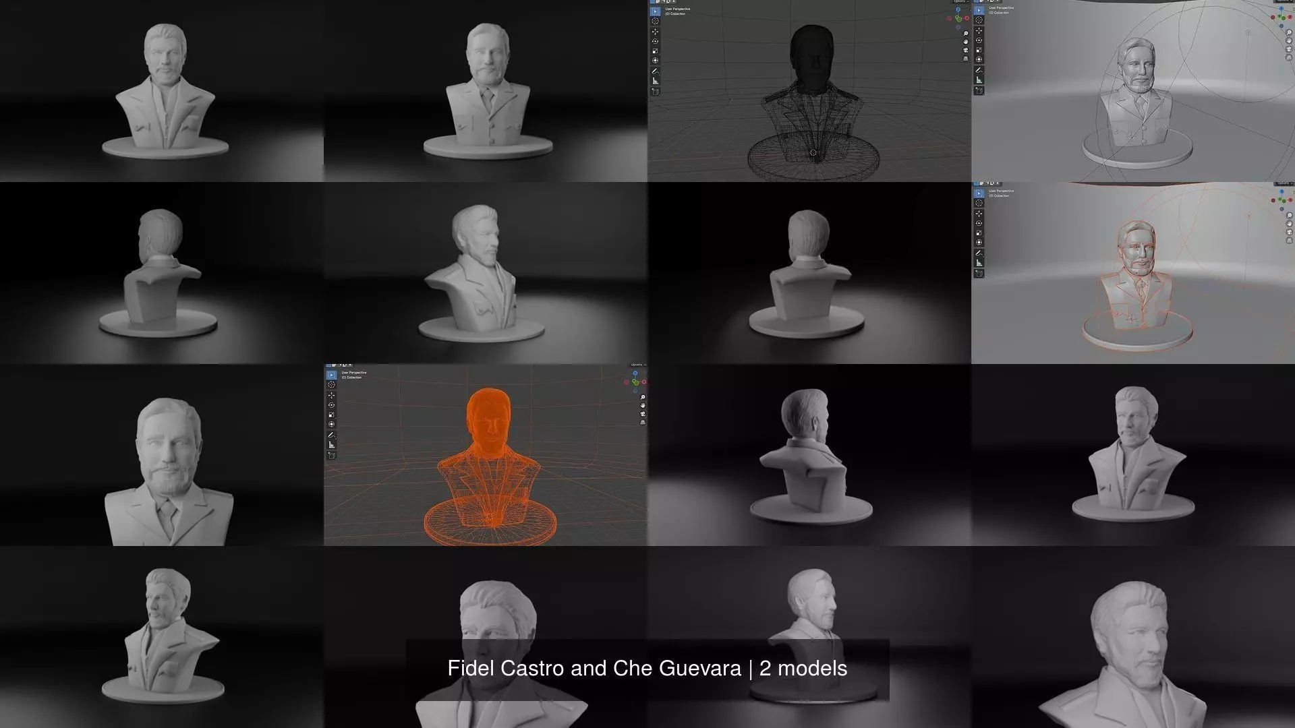The image size is (1295, 728).
Task: Open Options dropdown in dark wireframe viewport
Action: pyautogui.click(x=962, y=1)
